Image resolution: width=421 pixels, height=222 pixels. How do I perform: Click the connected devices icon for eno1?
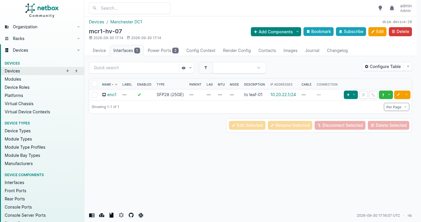pyautogui.click(x=373, y=95)
